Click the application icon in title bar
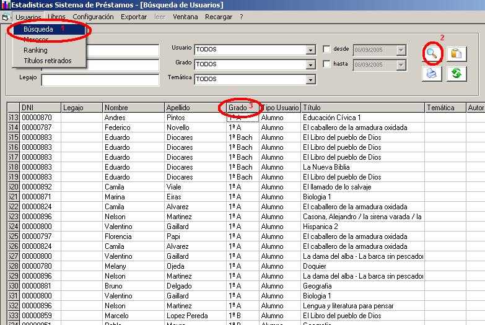This screenshot has height=325, width=485. [x=6, y=6]
